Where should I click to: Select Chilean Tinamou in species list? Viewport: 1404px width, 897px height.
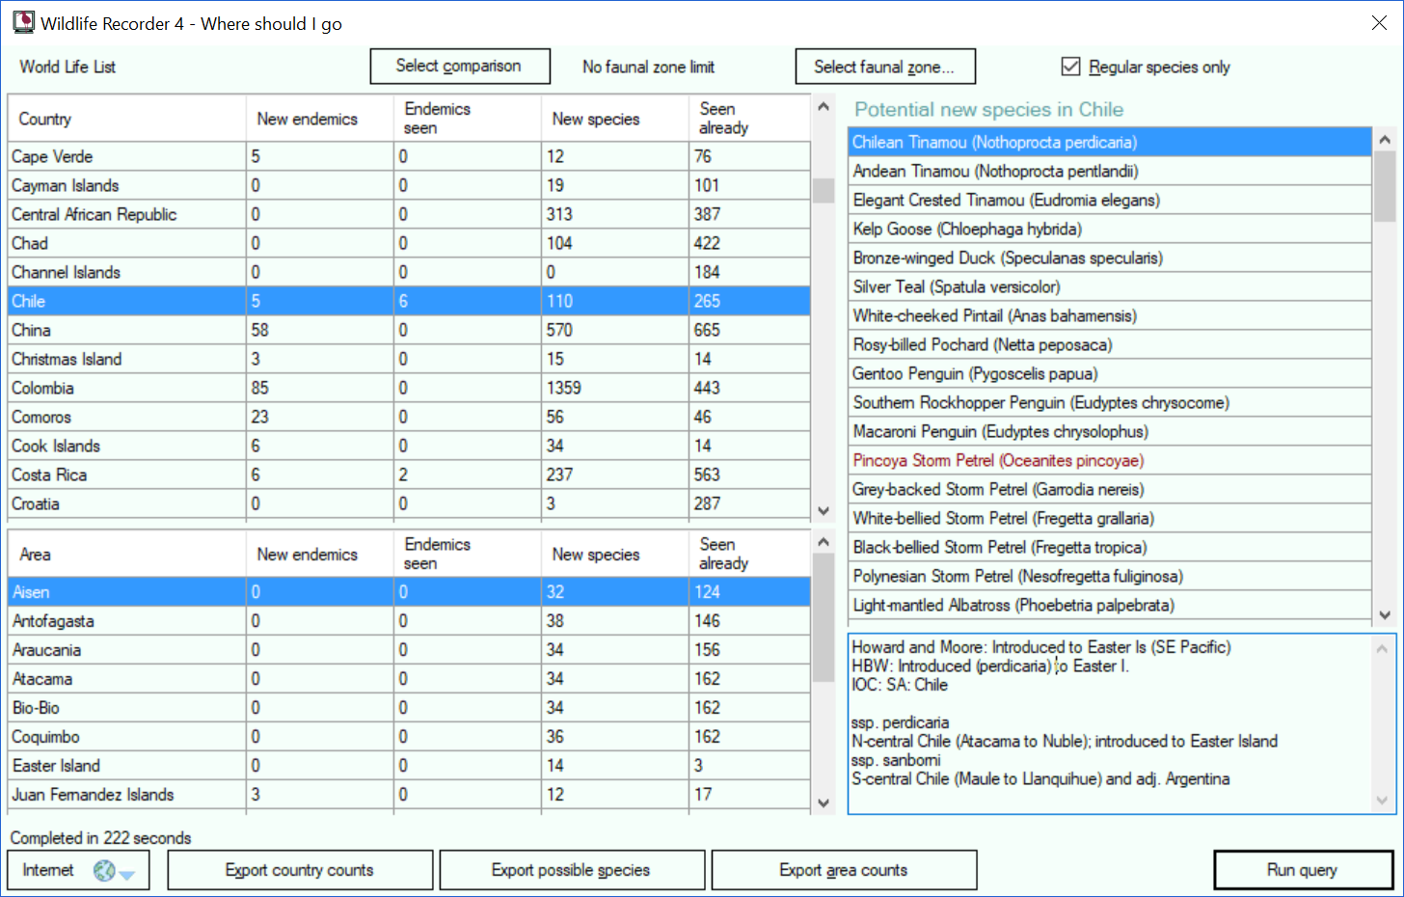pos(1110,142)
